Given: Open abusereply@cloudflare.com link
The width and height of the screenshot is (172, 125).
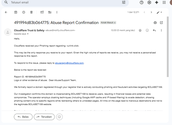Looking at the screenshot, I should (69, 63).
